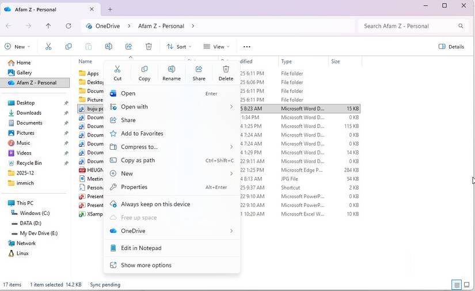Click the Copy icon in context menu
The width and height of the screenshot is (475, 291).
(145, 70)
